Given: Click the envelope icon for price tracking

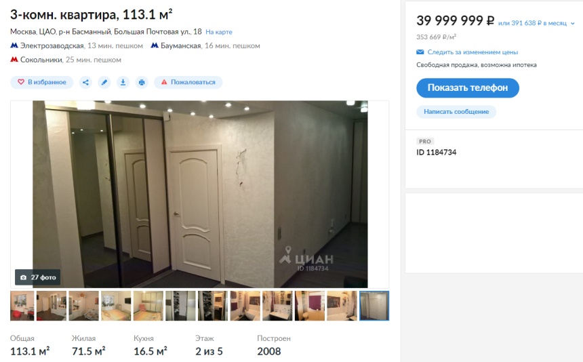Looking at the screenshot, I should point(420,52).
